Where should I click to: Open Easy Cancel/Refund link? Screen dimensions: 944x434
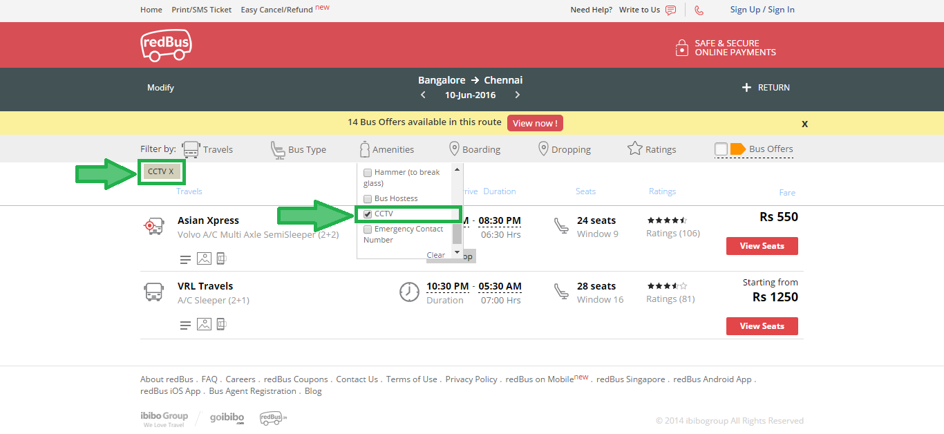click(277, 10)
